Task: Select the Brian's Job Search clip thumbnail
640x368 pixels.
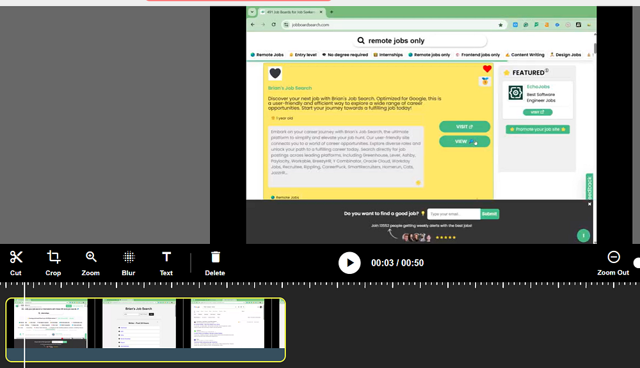Action: pyautogui.click(x=139, y=324)
